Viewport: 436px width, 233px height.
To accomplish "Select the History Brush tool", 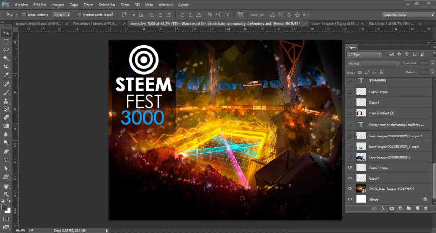I will click(6, 109).
